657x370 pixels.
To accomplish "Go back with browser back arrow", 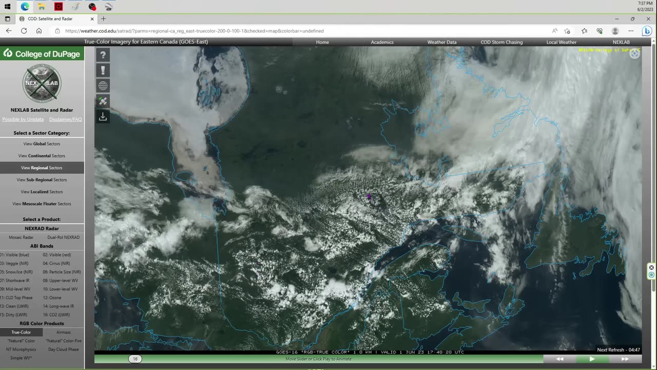I will 9,31.
